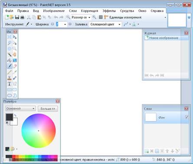The image size is (193, 164).
Task: Select the Line/Curve tool
Action: pos(15,84)
